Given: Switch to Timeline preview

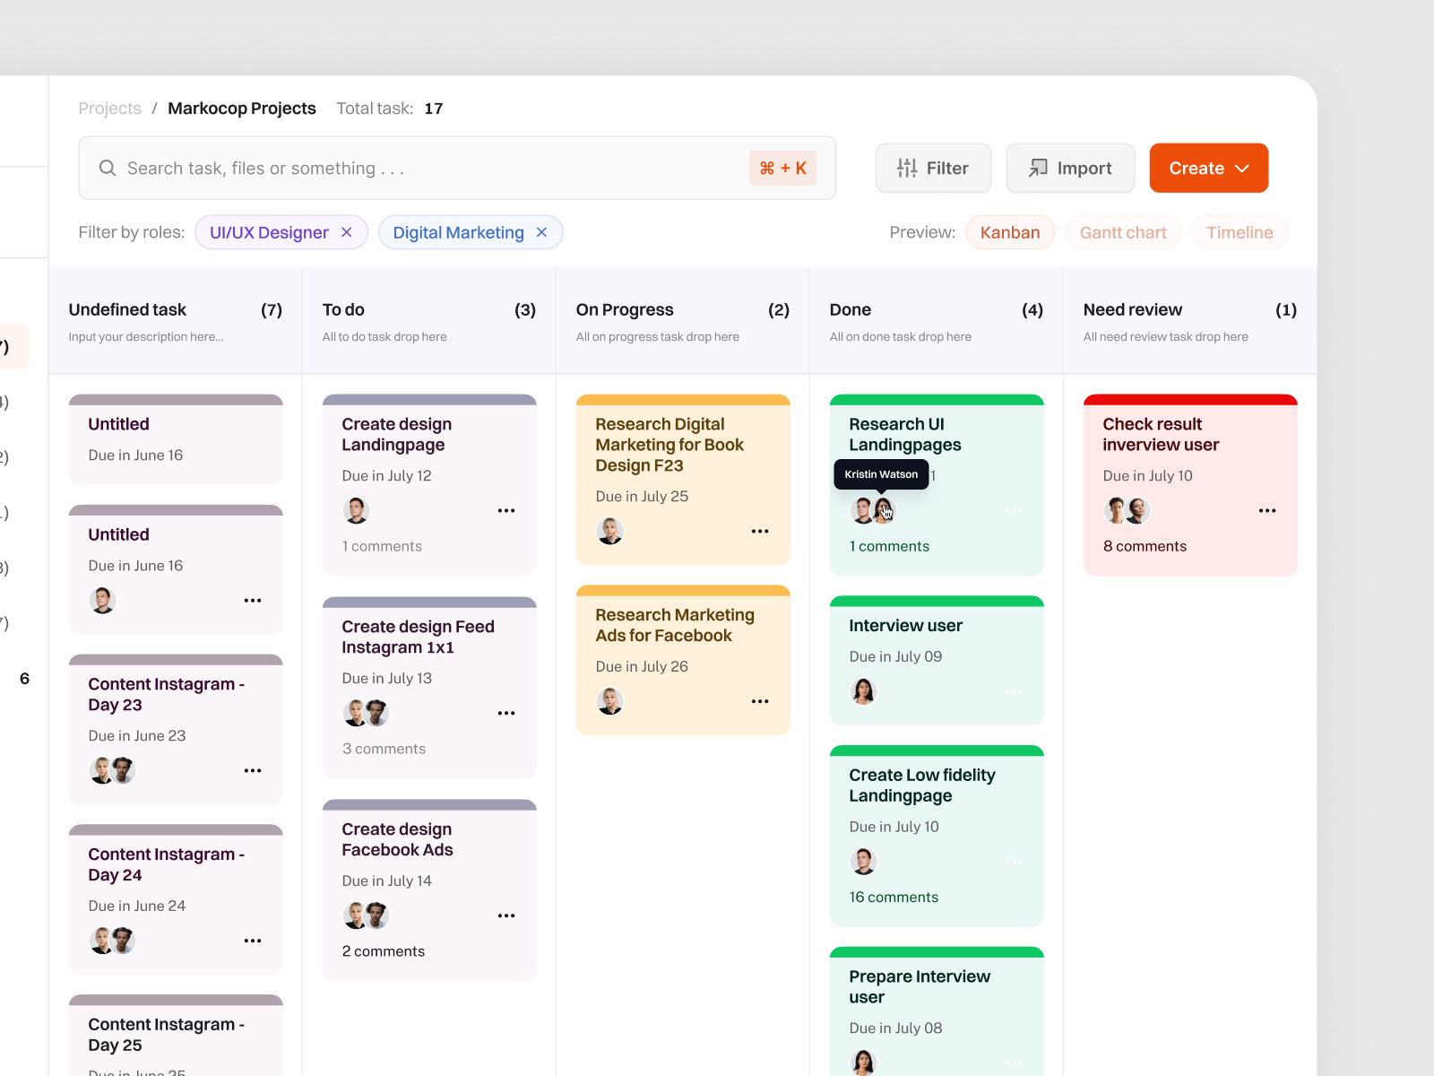Looking at the screenshot, I should [1239, 232].
